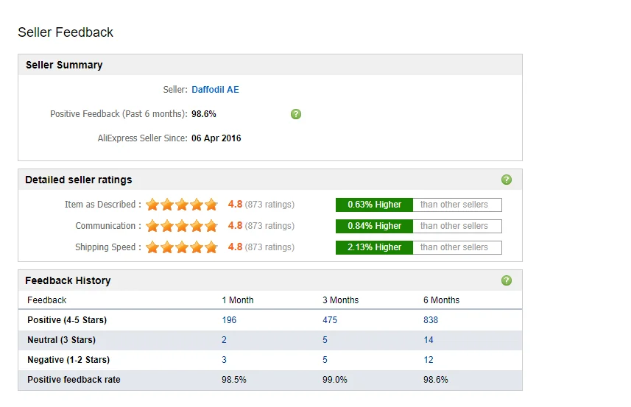Click help icon in Detailed seller ratings header
Screen dimensions: 631x407
tap(506, 180)
